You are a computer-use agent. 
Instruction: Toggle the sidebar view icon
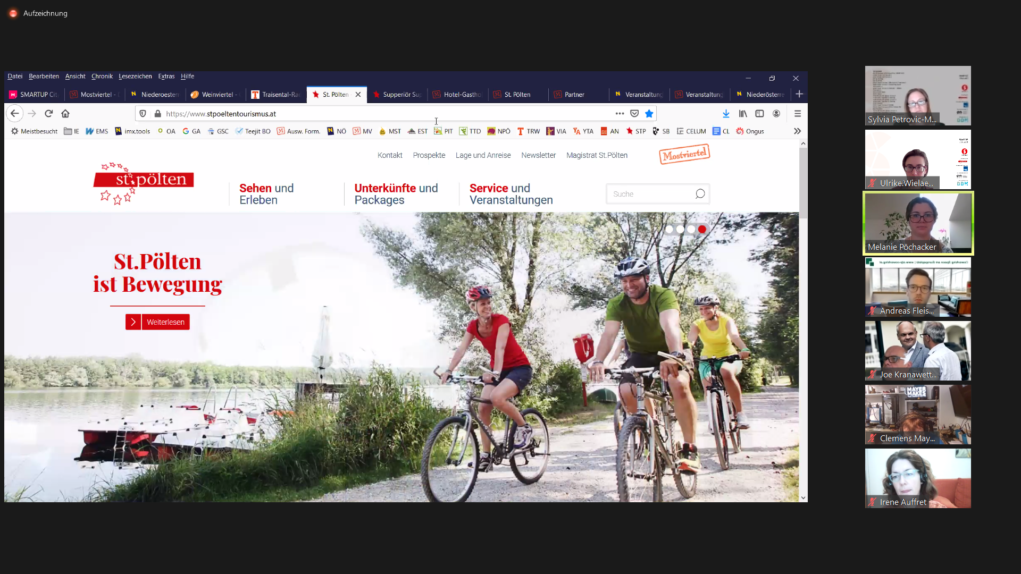[x=759, y=114]
